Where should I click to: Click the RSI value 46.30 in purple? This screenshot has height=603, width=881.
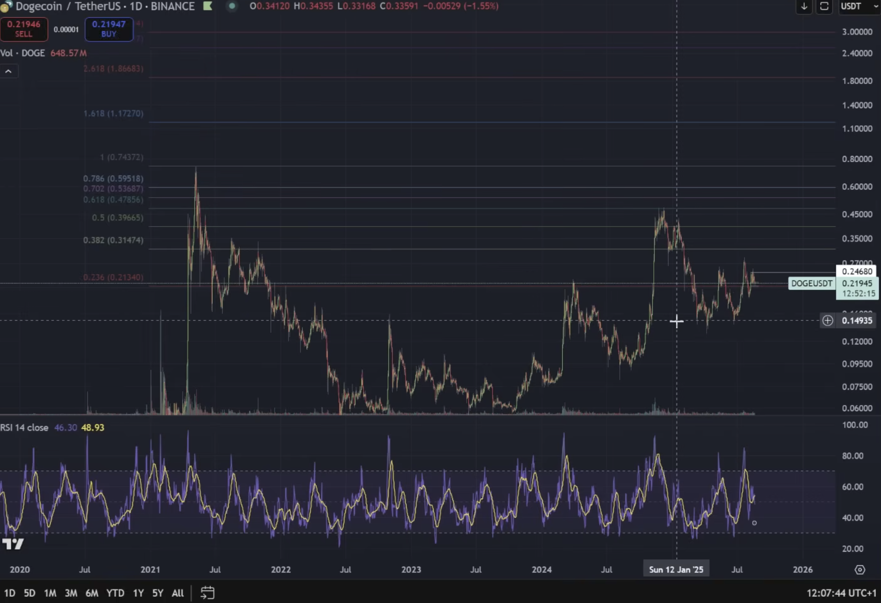[x=65, y=428]
